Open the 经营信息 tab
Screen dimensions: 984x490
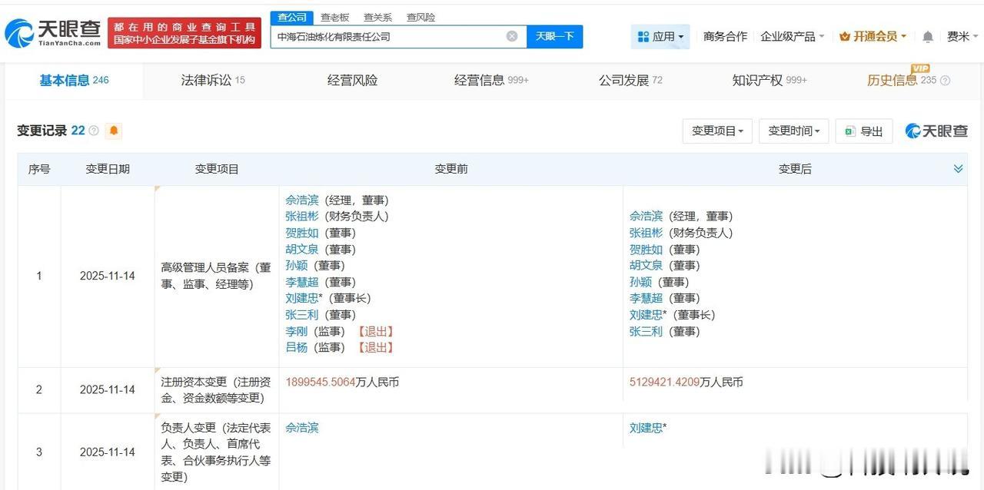[x=491, y=80]
